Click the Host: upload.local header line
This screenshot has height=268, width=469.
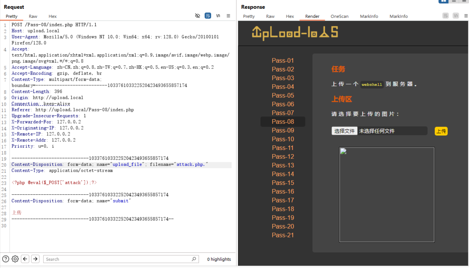pyautogui.click(x=36, y=31)
